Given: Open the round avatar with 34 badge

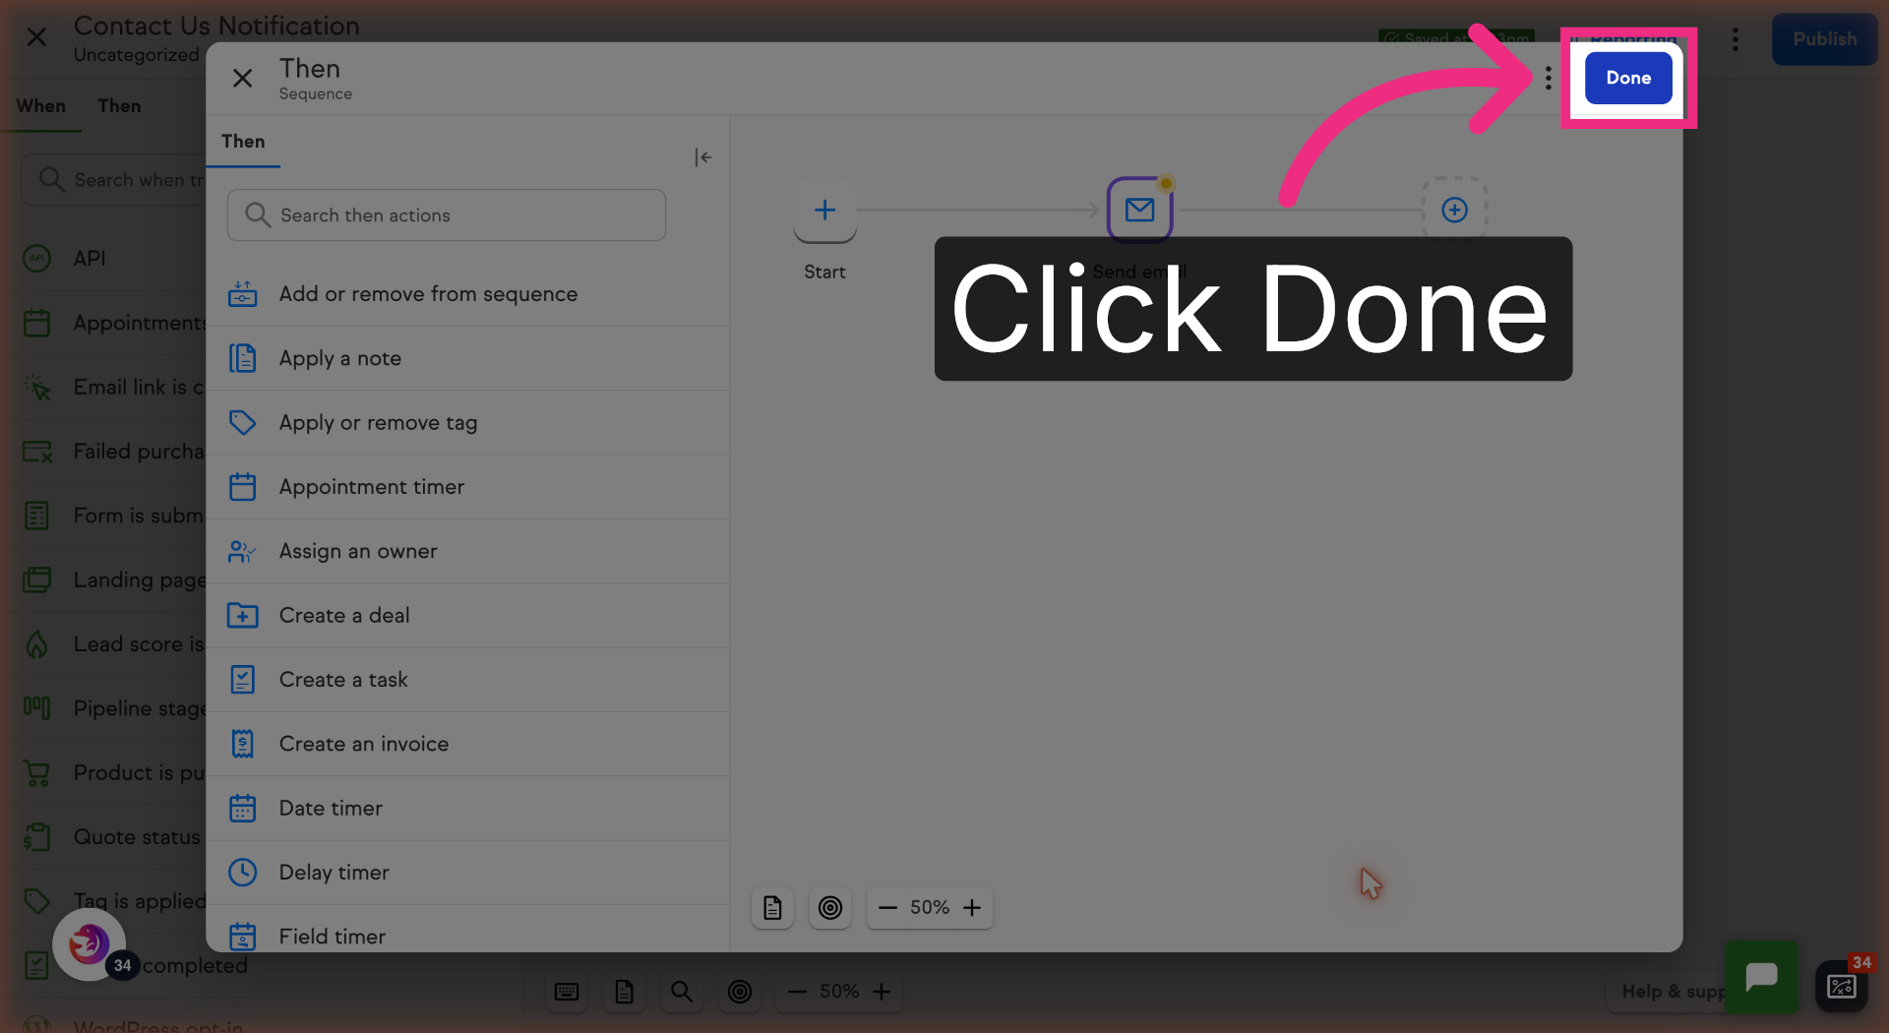Looking at the screenshot, I should click(90, 945).
